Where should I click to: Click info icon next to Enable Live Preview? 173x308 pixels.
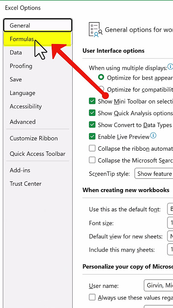153,136
